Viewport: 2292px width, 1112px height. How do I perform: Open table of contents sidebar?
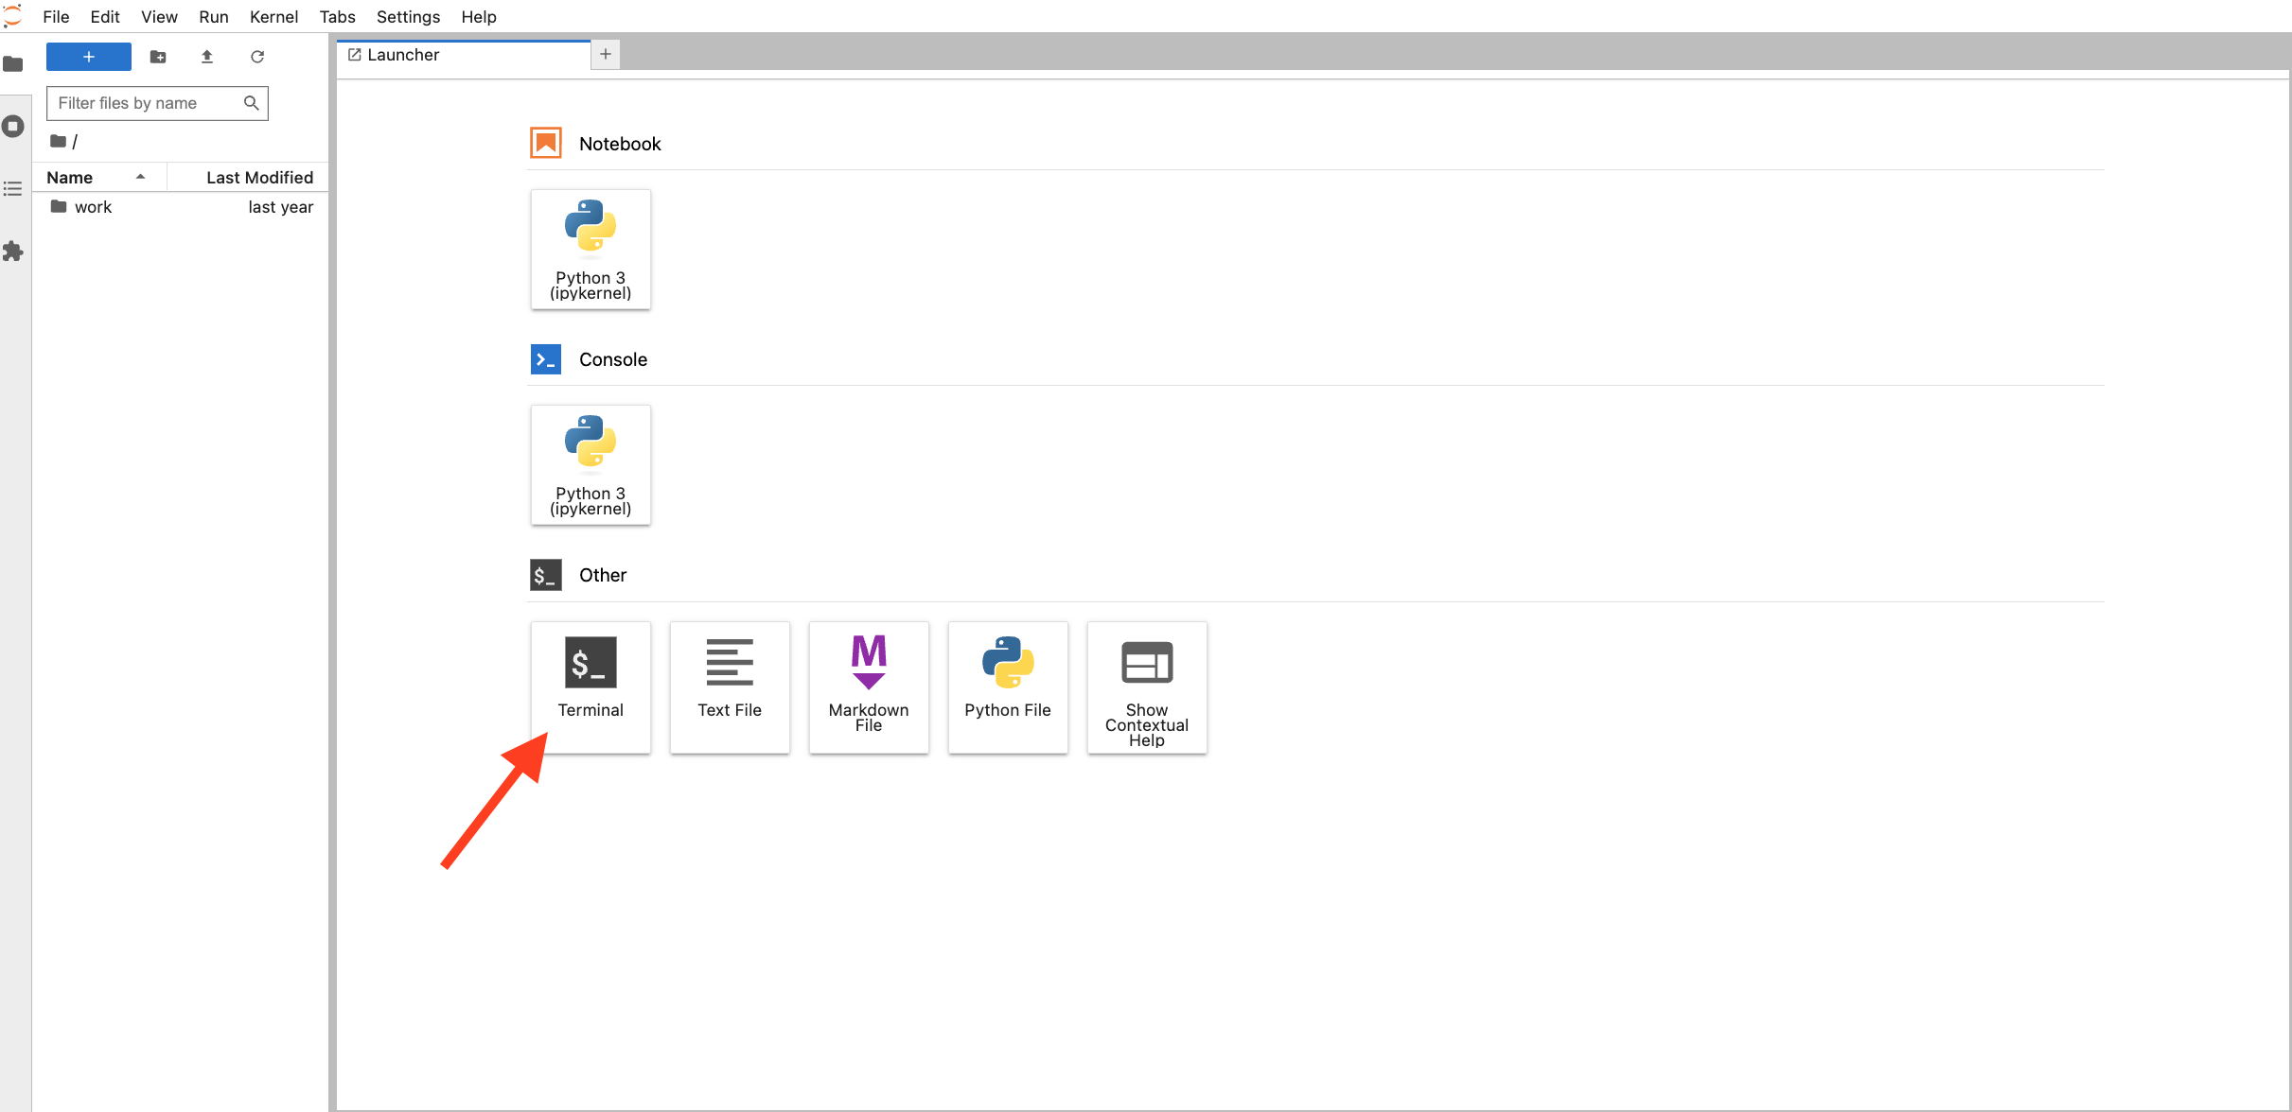pos(13,189)
